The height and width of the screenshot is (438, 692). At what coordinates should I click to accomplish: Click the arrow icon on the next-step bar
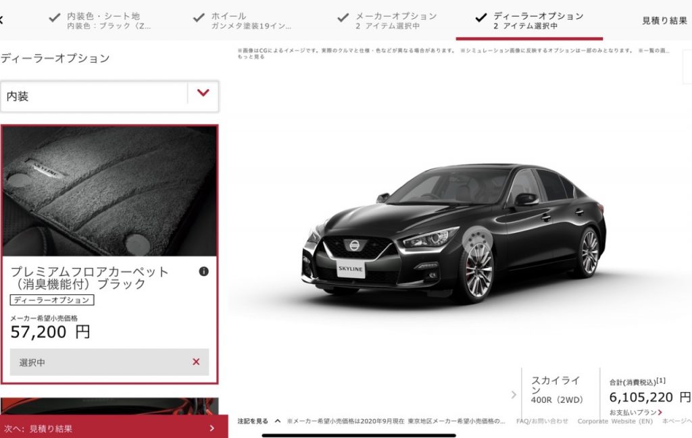click(212, 428)
